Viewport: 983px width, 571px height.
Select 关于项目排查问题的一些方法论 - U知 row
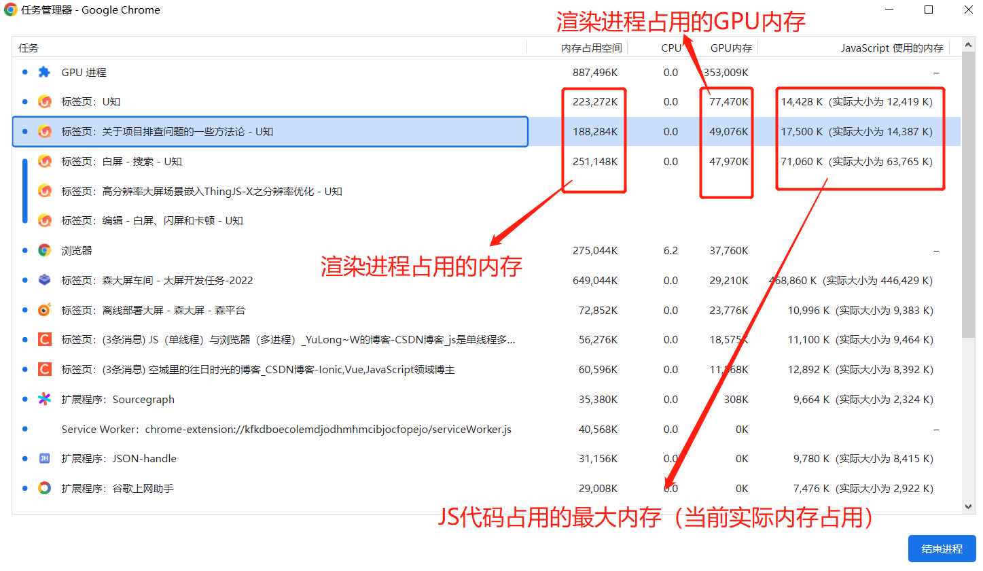coord(486,131)
